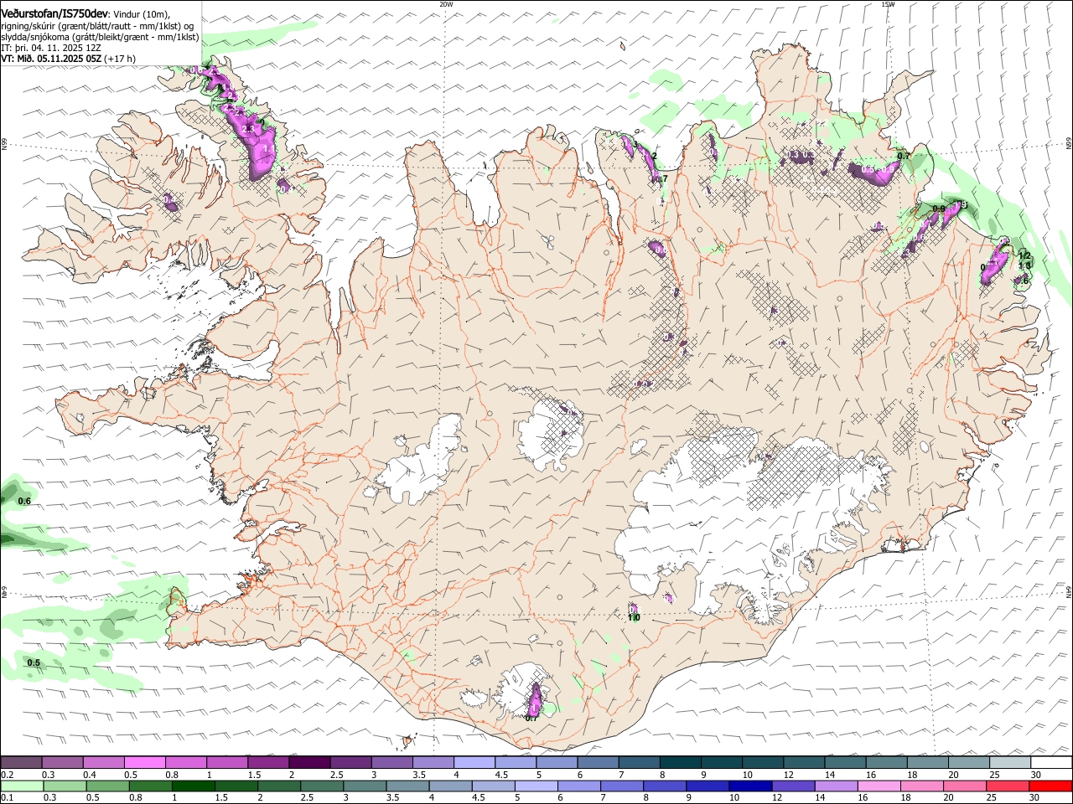
Task: Click the '20W' longitude label at top
Action: click(446, 4)
